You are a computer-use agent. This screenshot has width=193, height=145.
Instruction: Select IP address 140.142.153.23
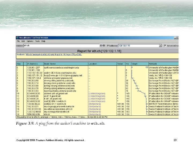coord(35,73)
